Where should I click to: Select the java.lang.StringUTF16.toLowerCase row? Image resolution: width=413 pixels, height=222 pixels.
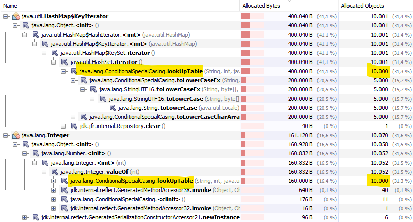point(154,99)
